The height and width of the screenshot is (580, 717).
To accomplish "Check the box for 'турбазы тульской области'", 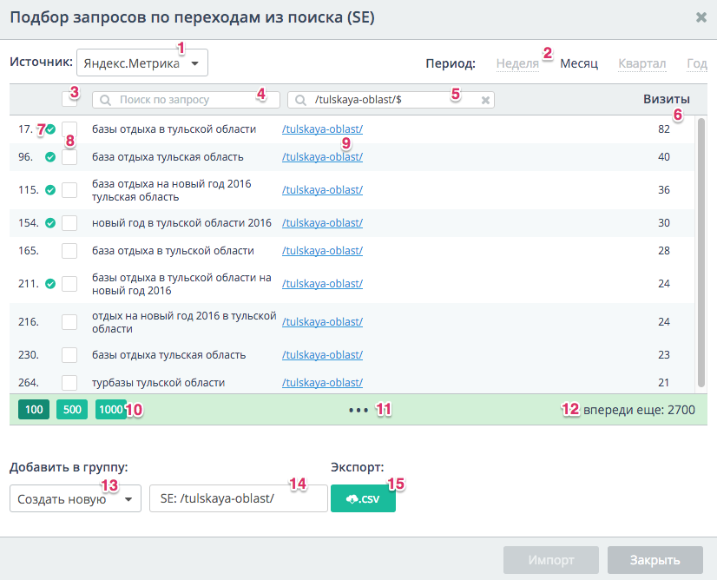I will pyautogui.click(x=69, y=383).
